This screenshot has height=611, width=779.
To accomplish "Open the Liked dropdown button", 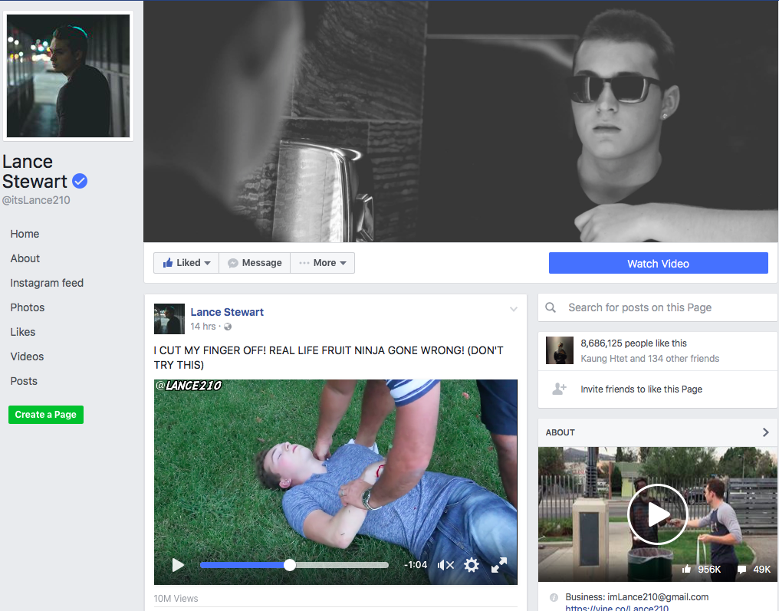I will click(186, 263).
